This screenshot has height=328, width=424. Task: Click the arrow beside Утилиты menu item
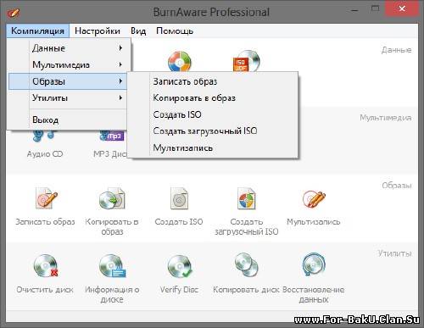[120, 97]
